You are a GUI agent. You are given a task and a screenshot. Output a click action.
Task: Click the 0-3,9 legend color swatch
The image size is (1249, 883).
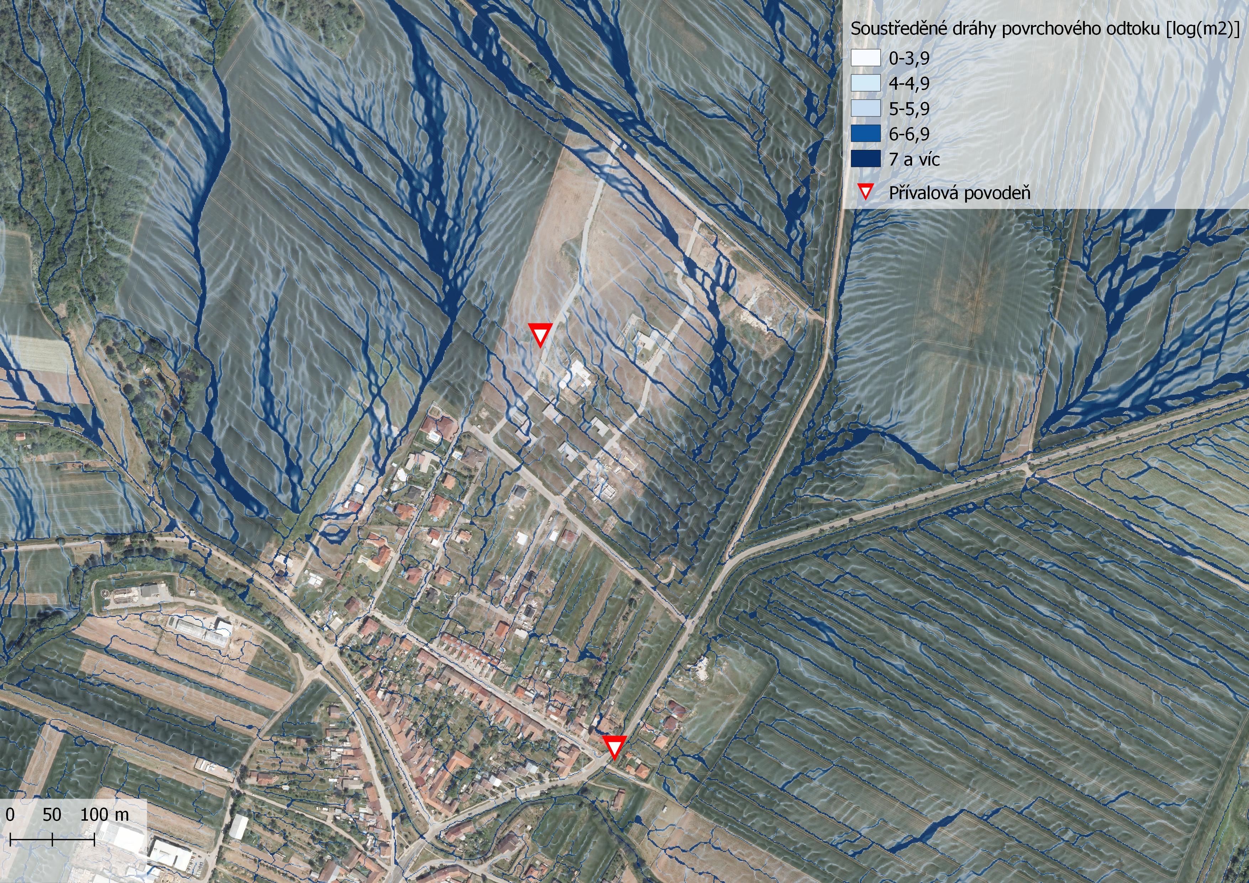pyautogui.click(x=865, y=58)
